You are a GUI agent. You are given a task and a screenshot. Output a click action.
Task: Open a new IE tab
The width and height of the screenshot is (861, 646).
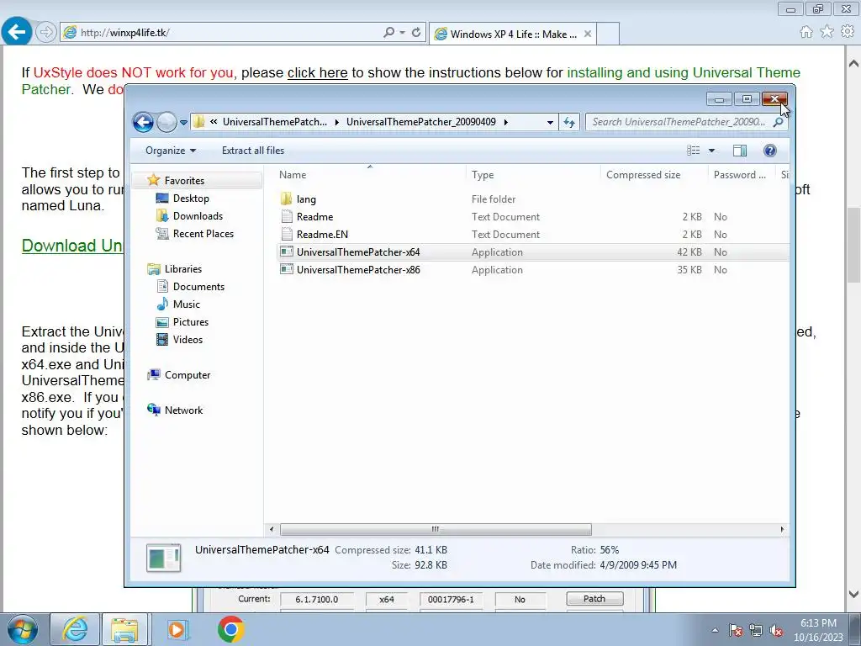coord(608,34)
